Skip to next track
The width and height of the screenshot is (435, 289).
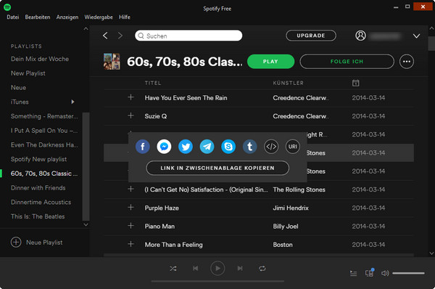240,268
